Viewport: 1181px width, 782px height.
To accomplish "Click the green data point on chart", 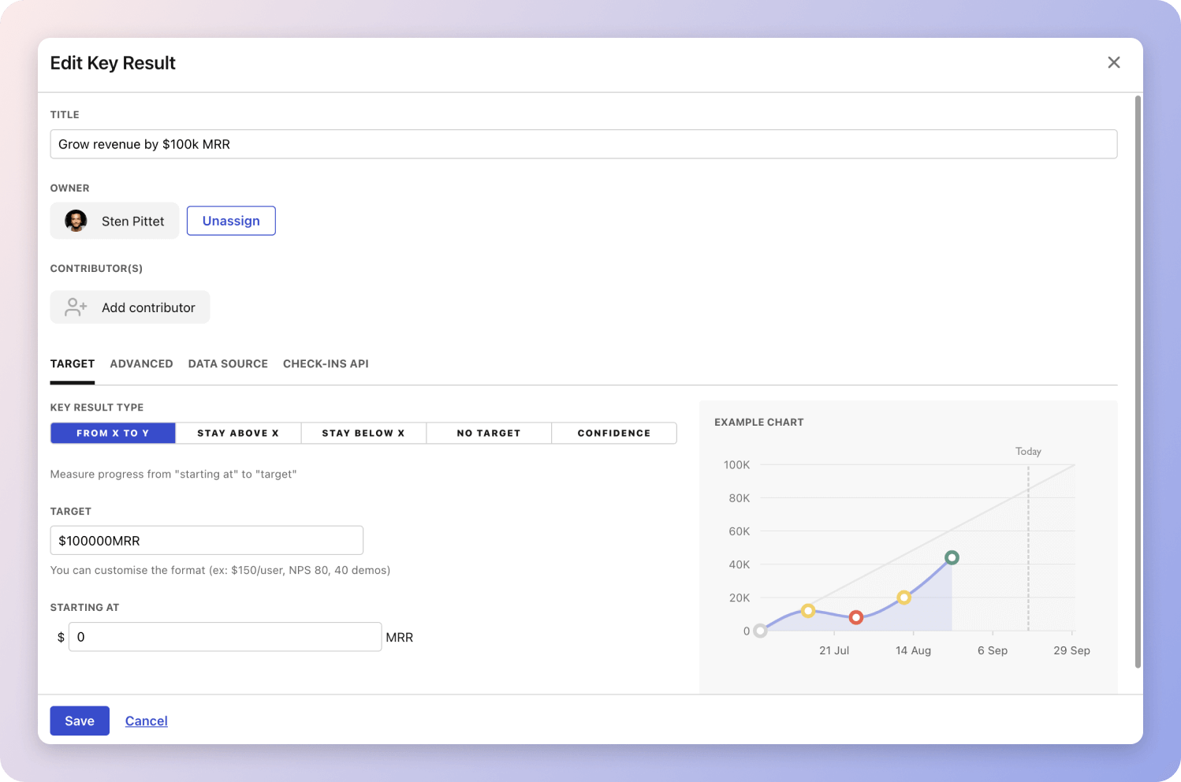I will (952, 557).
